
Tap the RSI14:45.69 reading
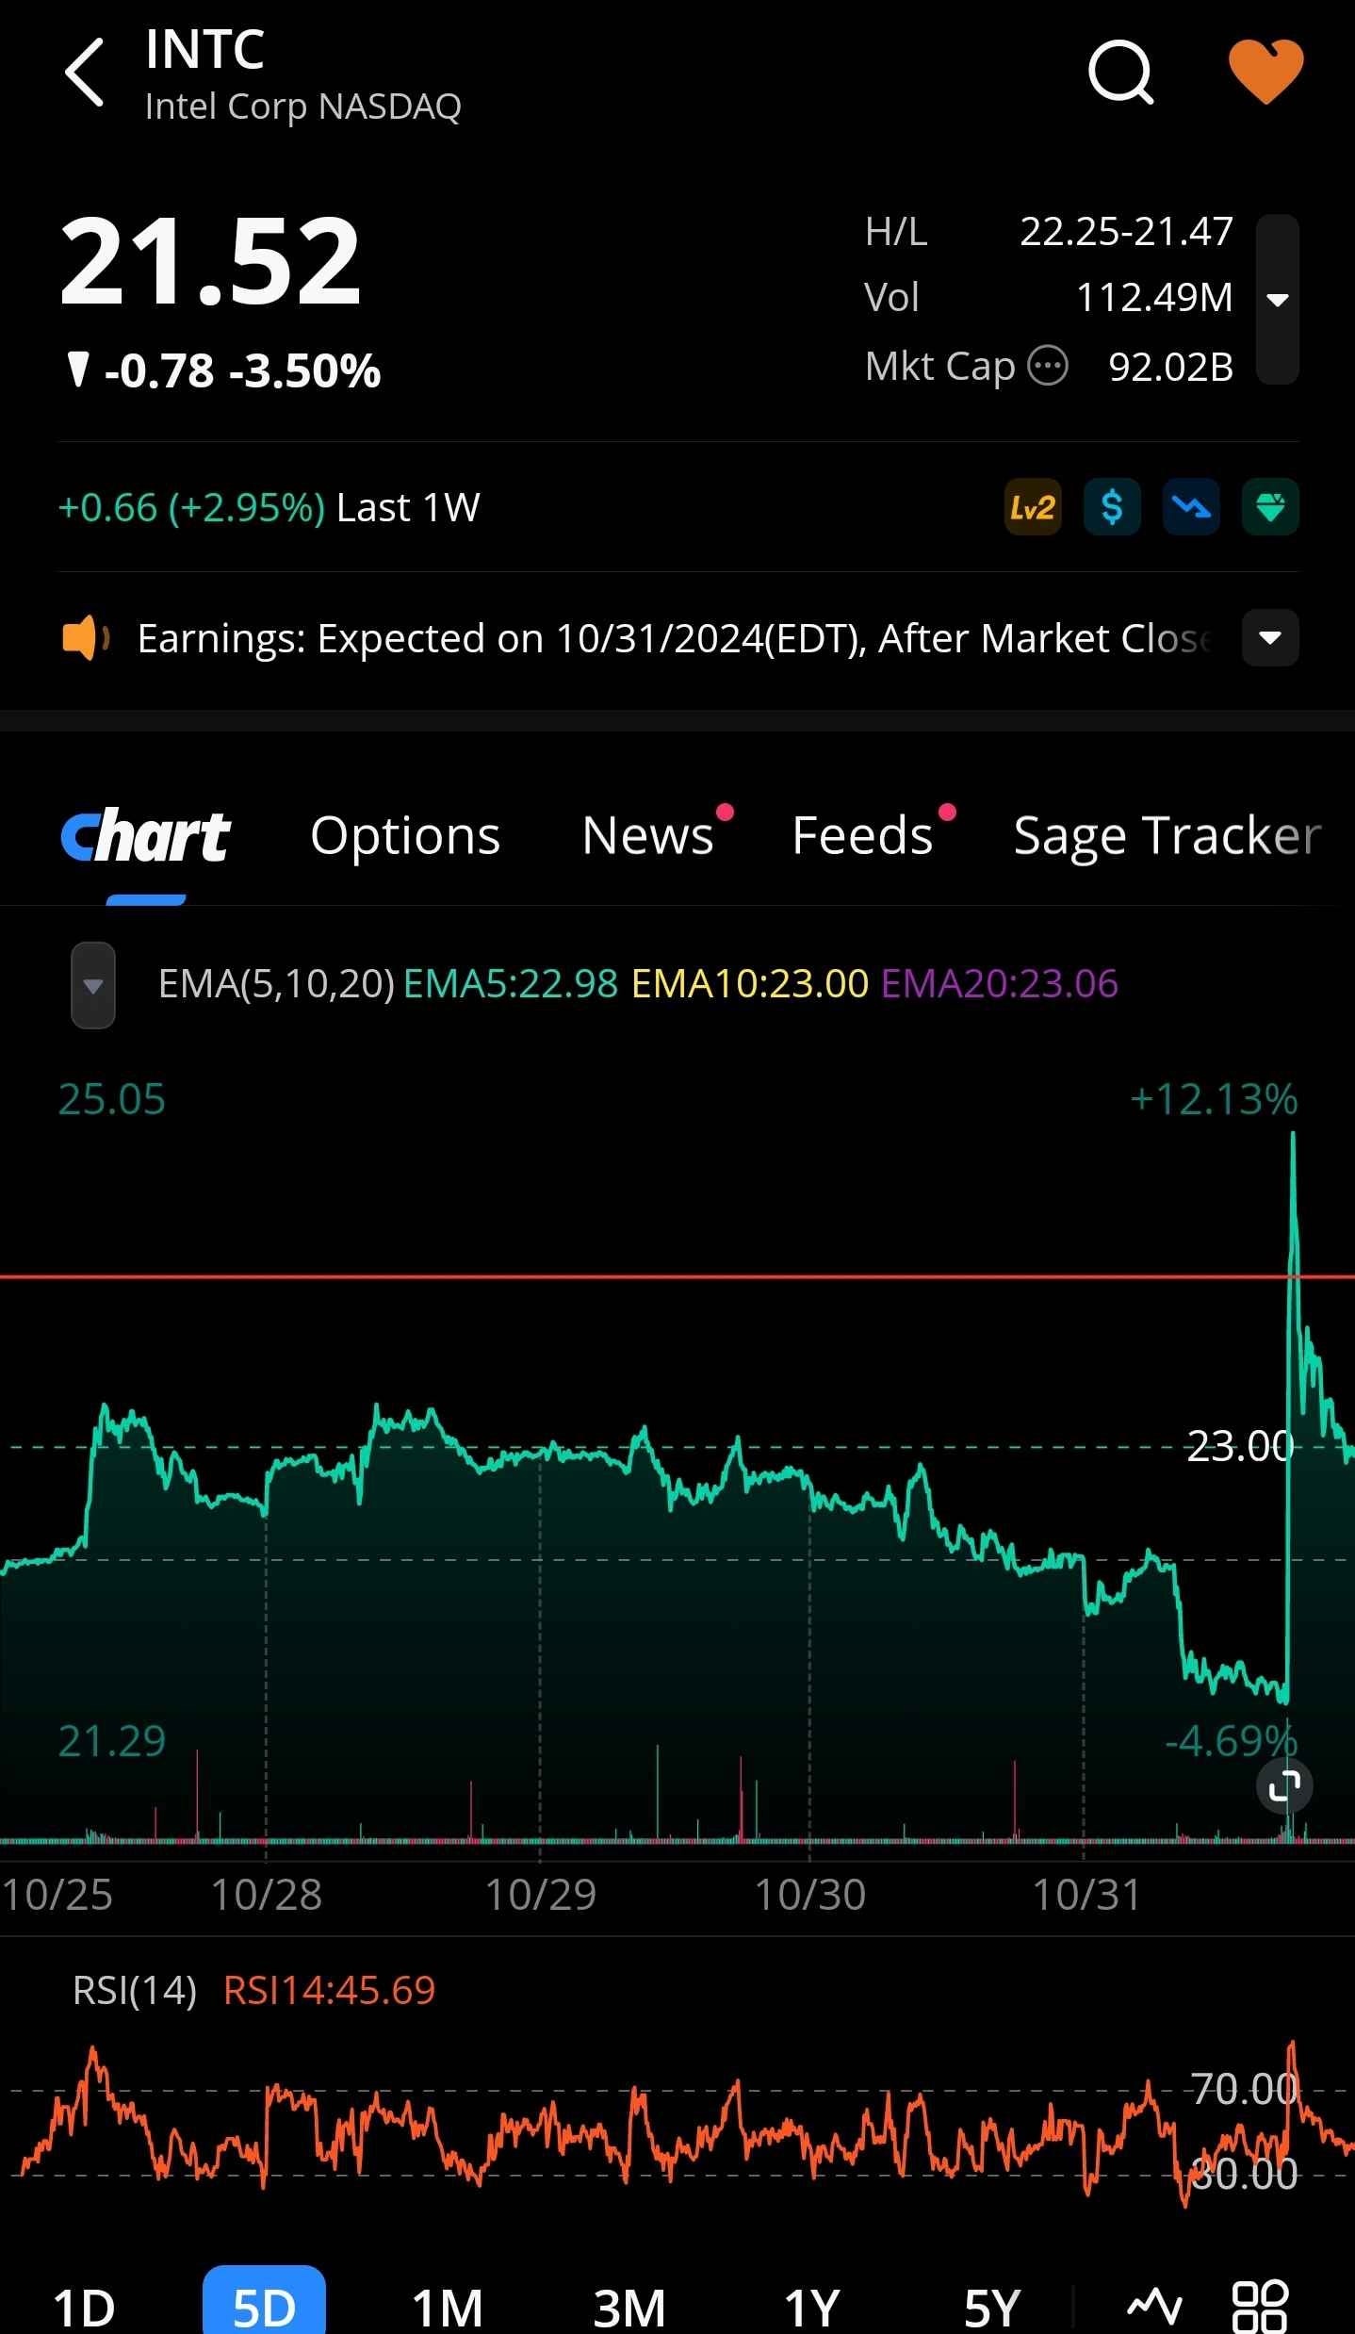[330, 1991]
